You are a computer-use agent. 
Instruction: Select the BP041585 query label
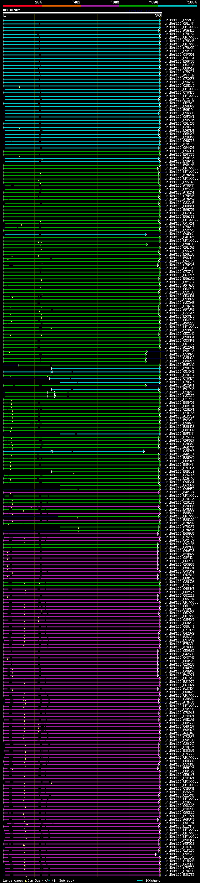click(12, 10)
